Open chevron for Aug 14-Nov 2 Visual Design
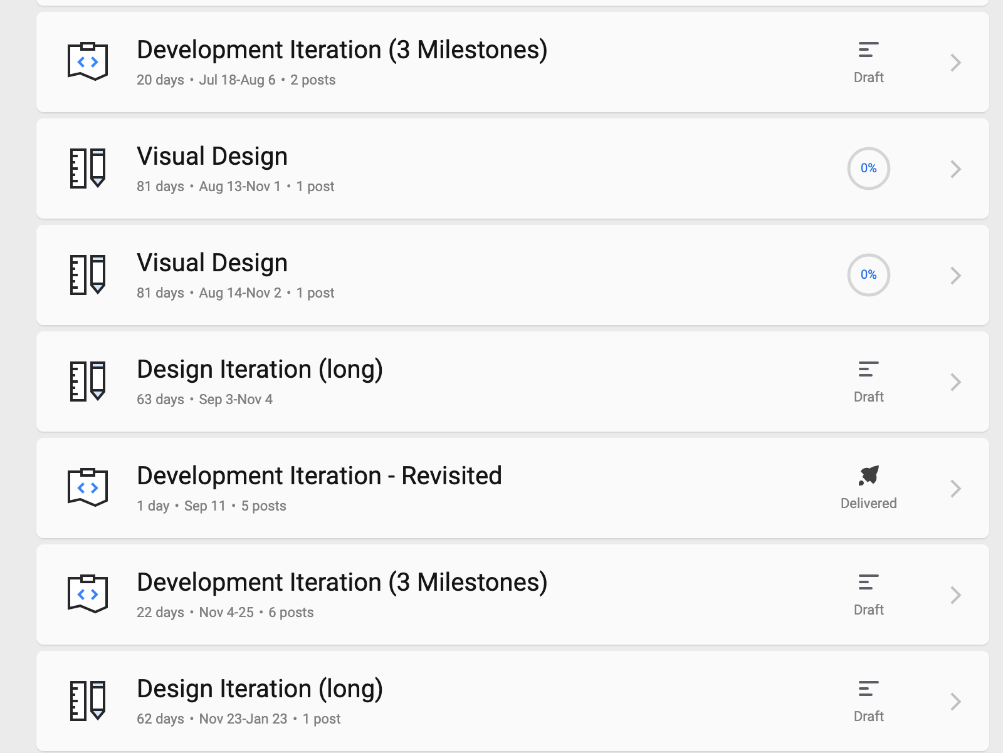 click(955, 276)
